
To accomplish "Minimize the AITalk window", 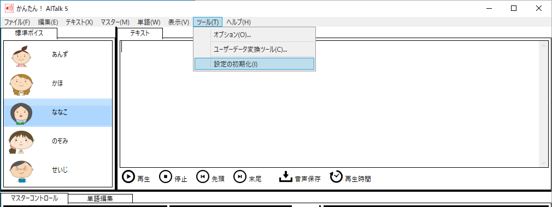I will [x=489, y=8].
